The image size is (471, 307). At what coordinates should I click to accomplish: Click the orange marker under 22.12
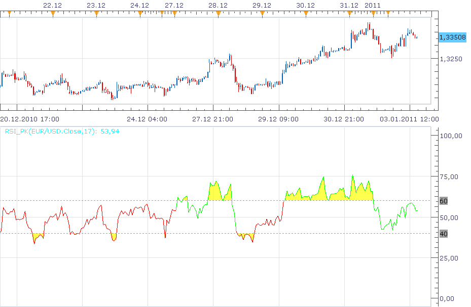point(53,13)
